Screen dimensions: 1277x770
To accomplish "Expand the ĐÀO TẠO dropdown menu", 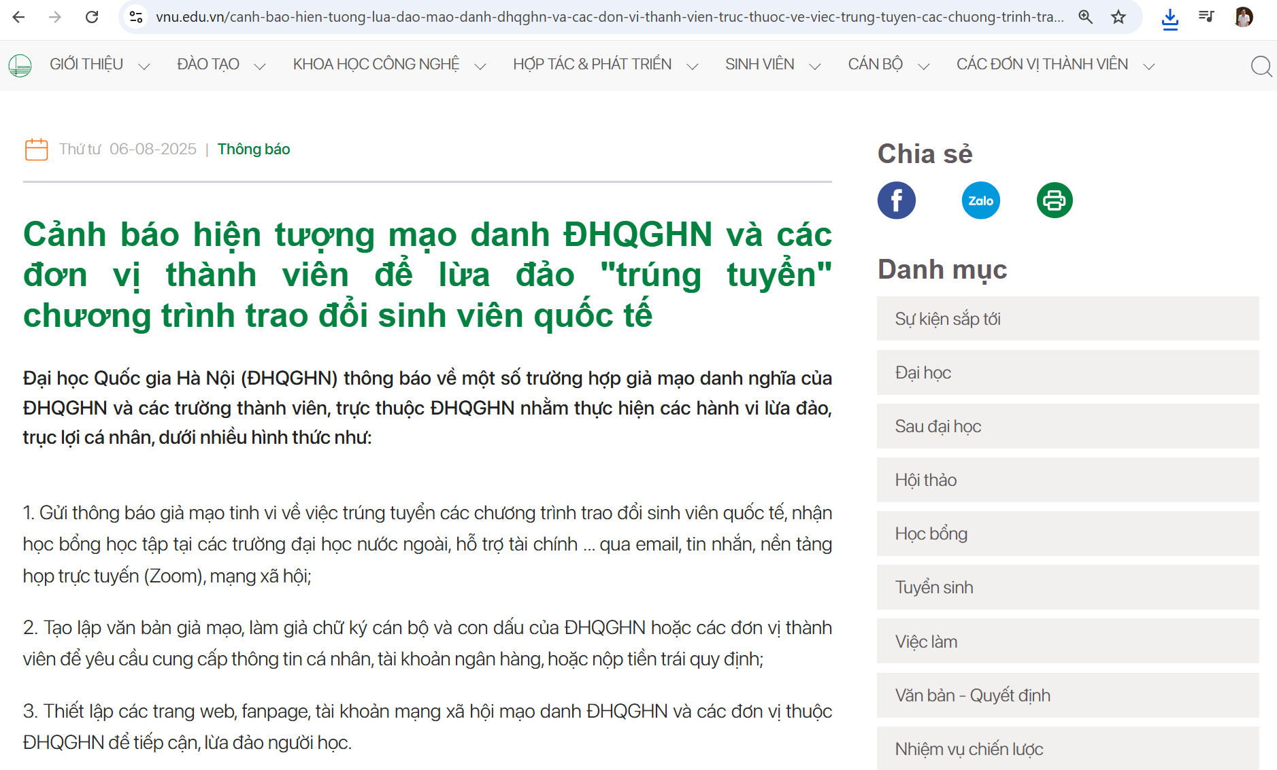I will tap(208, 64).
